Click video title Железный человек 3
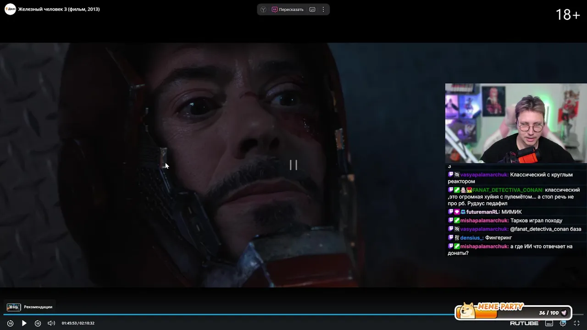Image resolution: width=587 pixels, height=330 pixels. [x=59, y=9]
